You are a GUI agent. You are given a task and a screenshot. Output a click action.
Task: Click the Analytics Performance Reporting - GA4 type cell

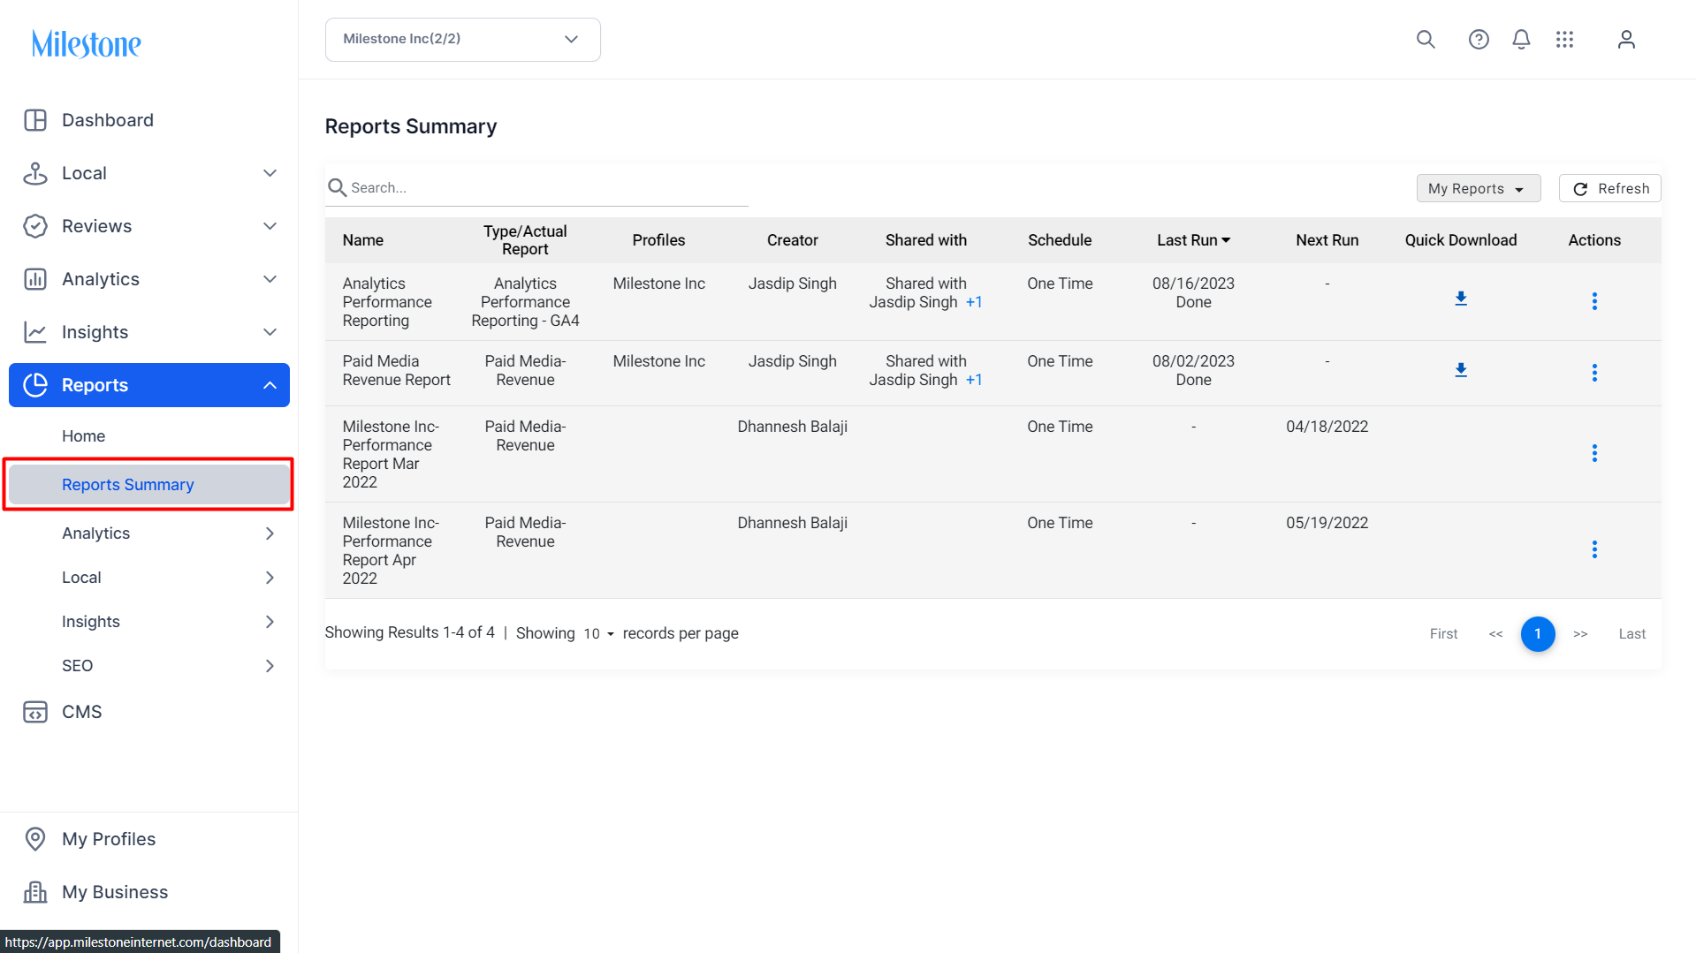point(525,302)
